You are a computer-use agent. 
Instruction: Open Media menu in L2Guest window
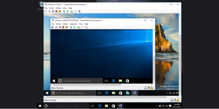pos(65,24)
